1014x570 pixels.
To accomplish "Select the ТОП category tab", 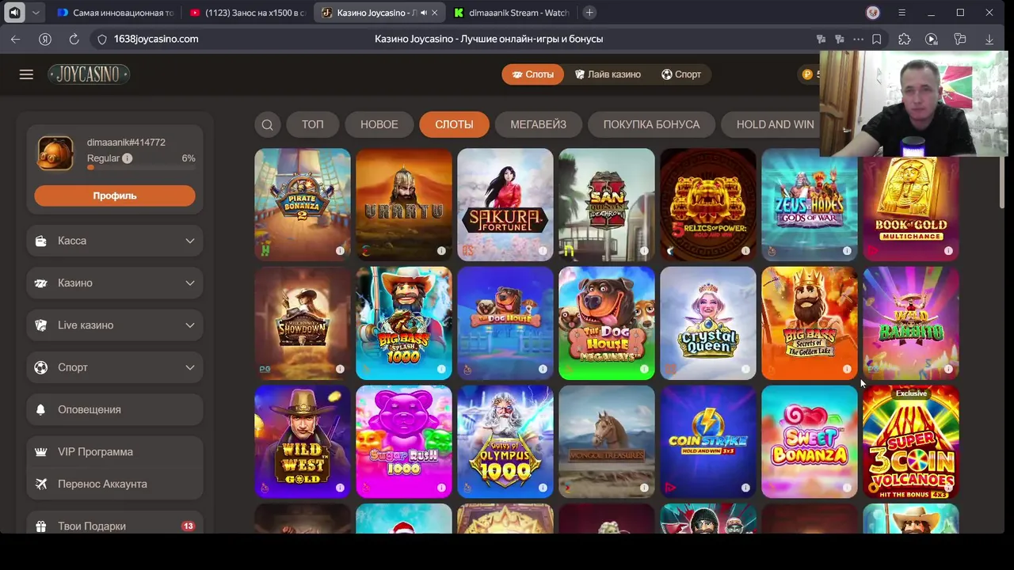I will pyautogui.click(x=312, y=124).
